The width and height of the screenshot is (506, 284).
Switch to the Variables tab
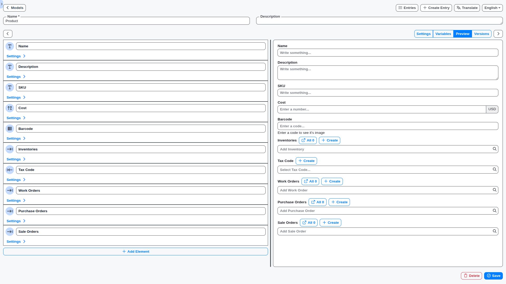(x=443, y=34)
